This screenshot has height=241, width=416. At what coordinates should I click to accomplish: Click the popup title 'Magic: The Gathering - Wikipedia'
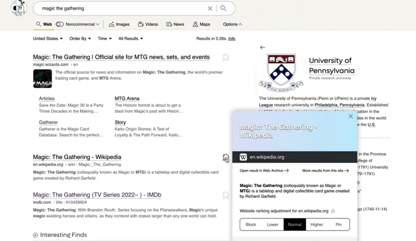pos(279,131)
